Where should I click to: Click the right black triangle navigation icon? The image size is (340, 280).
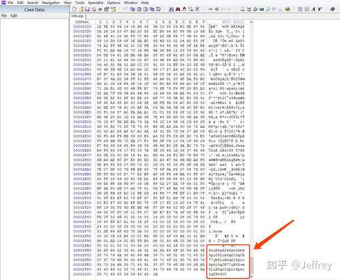(320, 9)
